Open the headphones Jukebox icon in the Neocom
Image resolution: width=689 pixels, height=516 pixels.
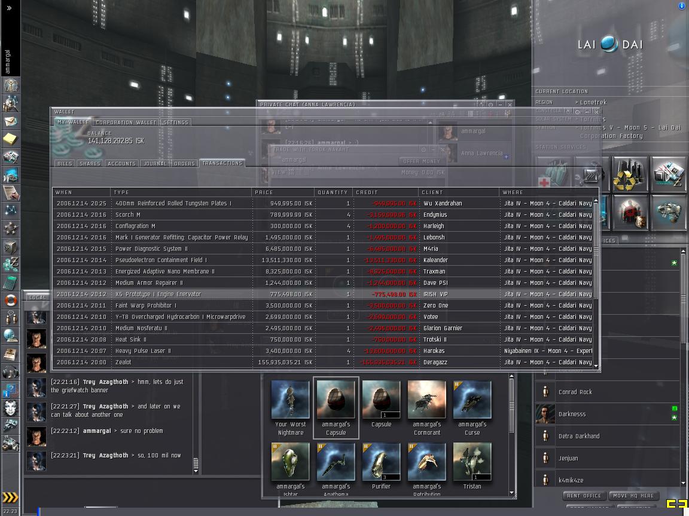tap(10, 373)
